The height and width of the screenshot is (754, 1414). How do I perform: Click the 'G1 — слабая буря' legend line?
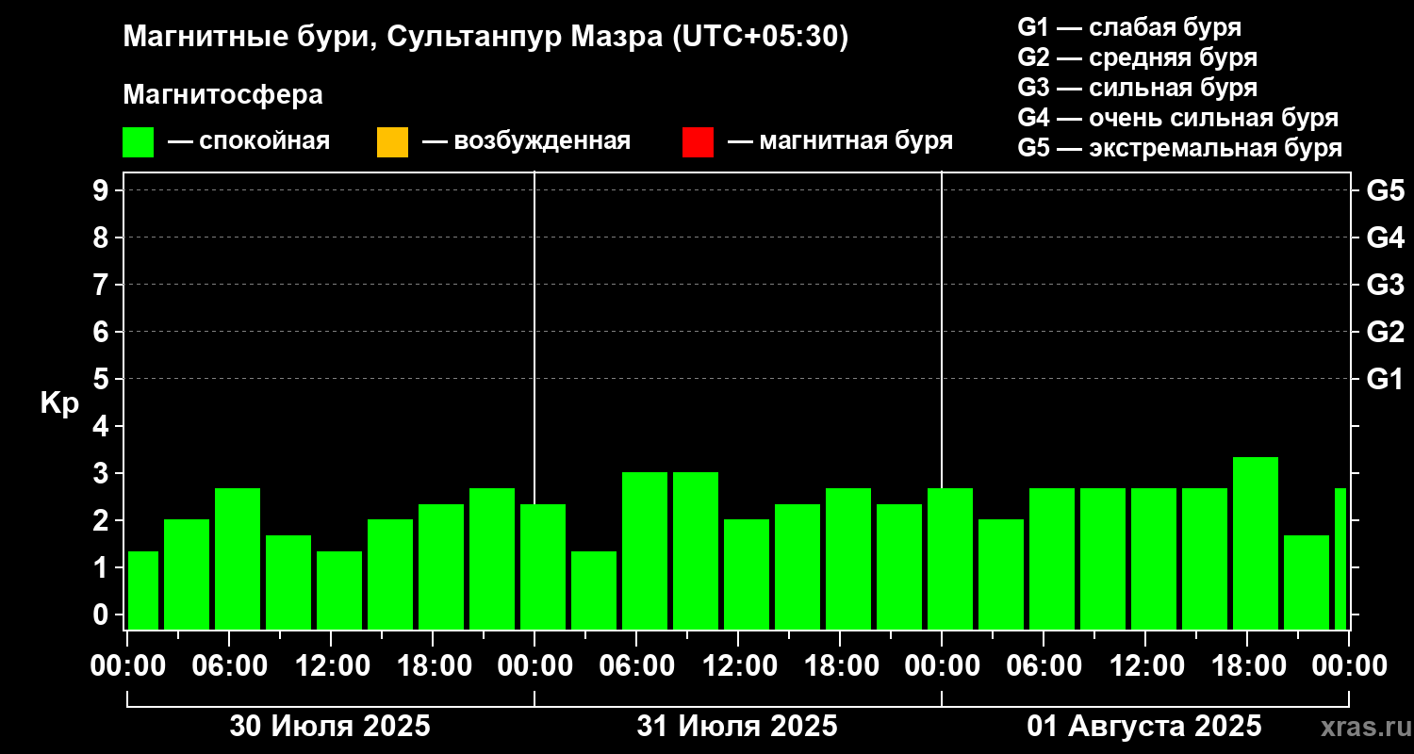(1129, 27)
